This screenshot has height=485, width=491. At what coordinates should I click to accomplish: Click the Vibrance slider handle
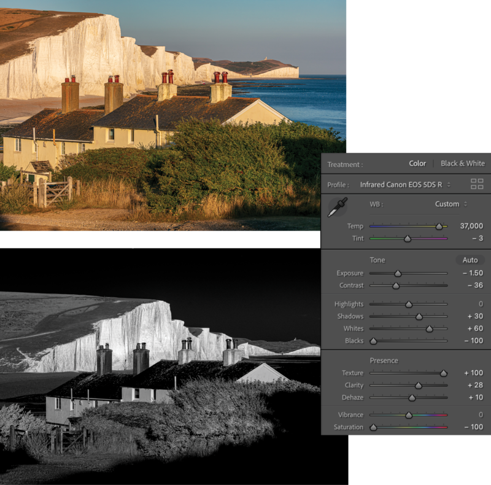click(x=409, y=415)
